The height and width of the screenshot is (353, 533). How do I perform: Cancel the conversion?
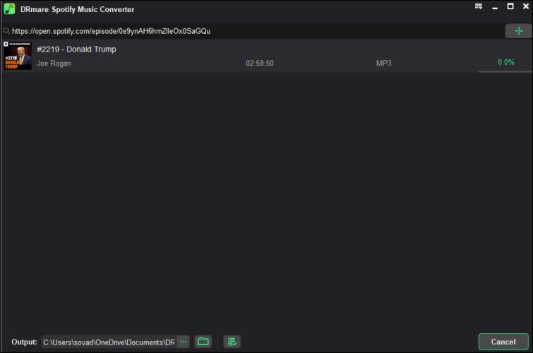click(503, 342)
